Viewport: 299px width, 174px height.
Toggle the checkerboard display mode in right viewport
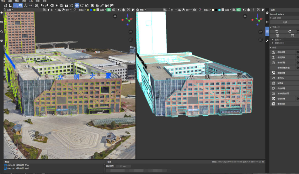tap(238, 10)
